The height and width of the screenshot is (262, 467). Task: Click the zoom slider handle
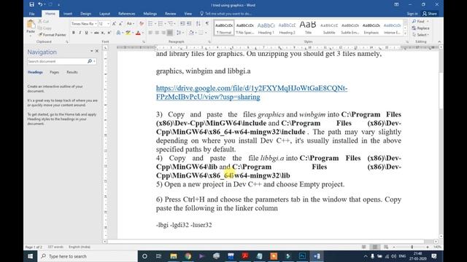(412, 247)
